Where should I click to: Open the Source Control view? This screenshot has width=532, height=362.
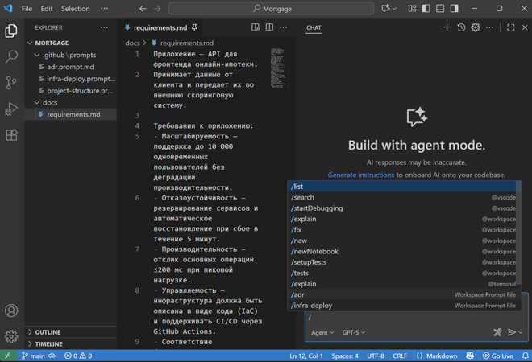click(12, 83)
